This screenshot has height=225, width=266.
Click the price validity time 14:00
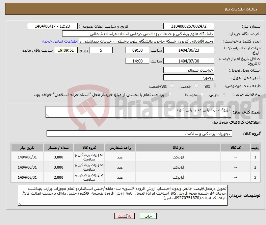(137, 61)
